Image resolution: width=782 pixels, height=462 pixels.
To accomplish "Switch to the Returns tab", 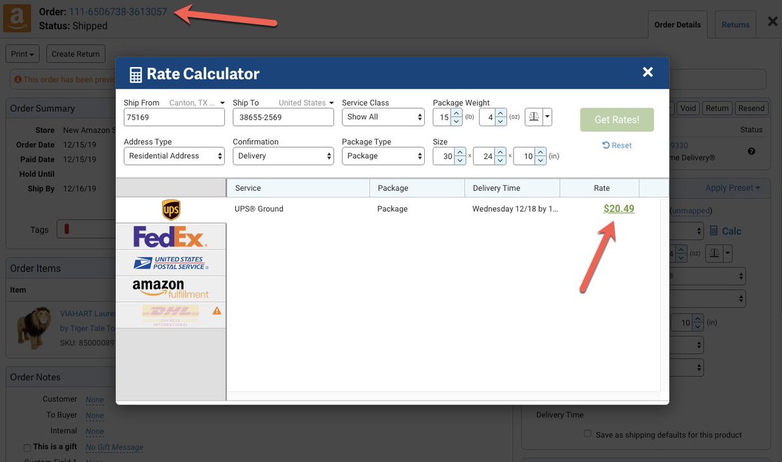I will [735, 25].
